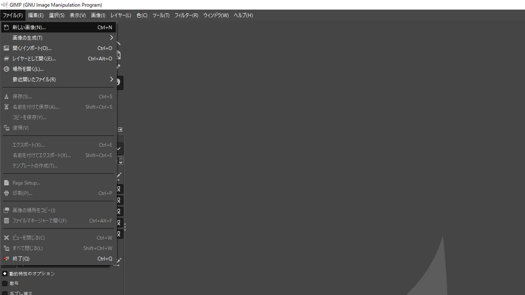Select 開く/インポート(O)... from the file menu
Screen dimensions: 525x295
(x=59, y=48)
